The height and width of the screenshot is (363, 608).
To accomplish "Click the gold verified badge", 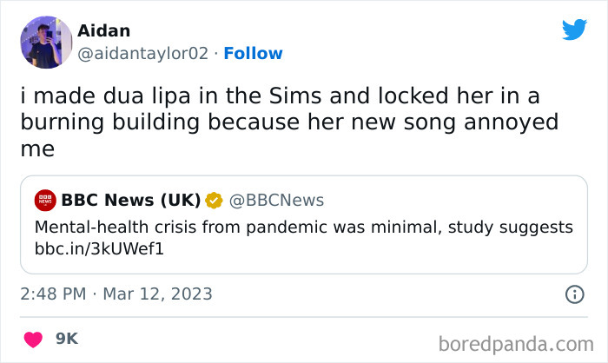I will (x=214, y=201).
